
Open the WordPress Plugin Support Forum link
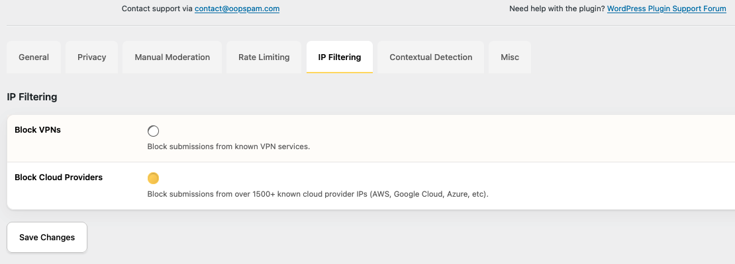(x=667, y=9)
